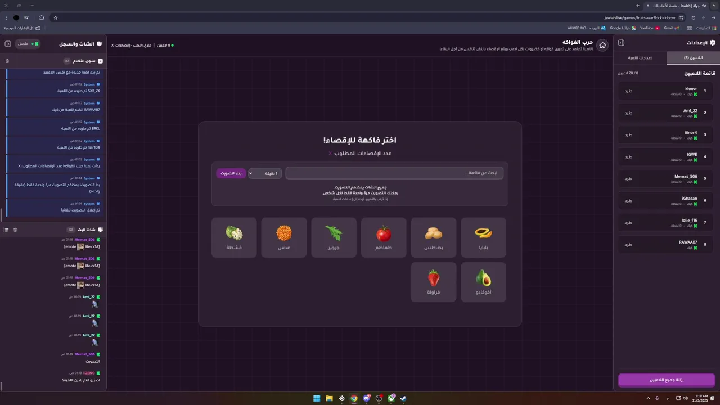The width and height of the screenshot is (720, 405).
Task: Open File Explorer from taskbar
Action: point(329,398)
